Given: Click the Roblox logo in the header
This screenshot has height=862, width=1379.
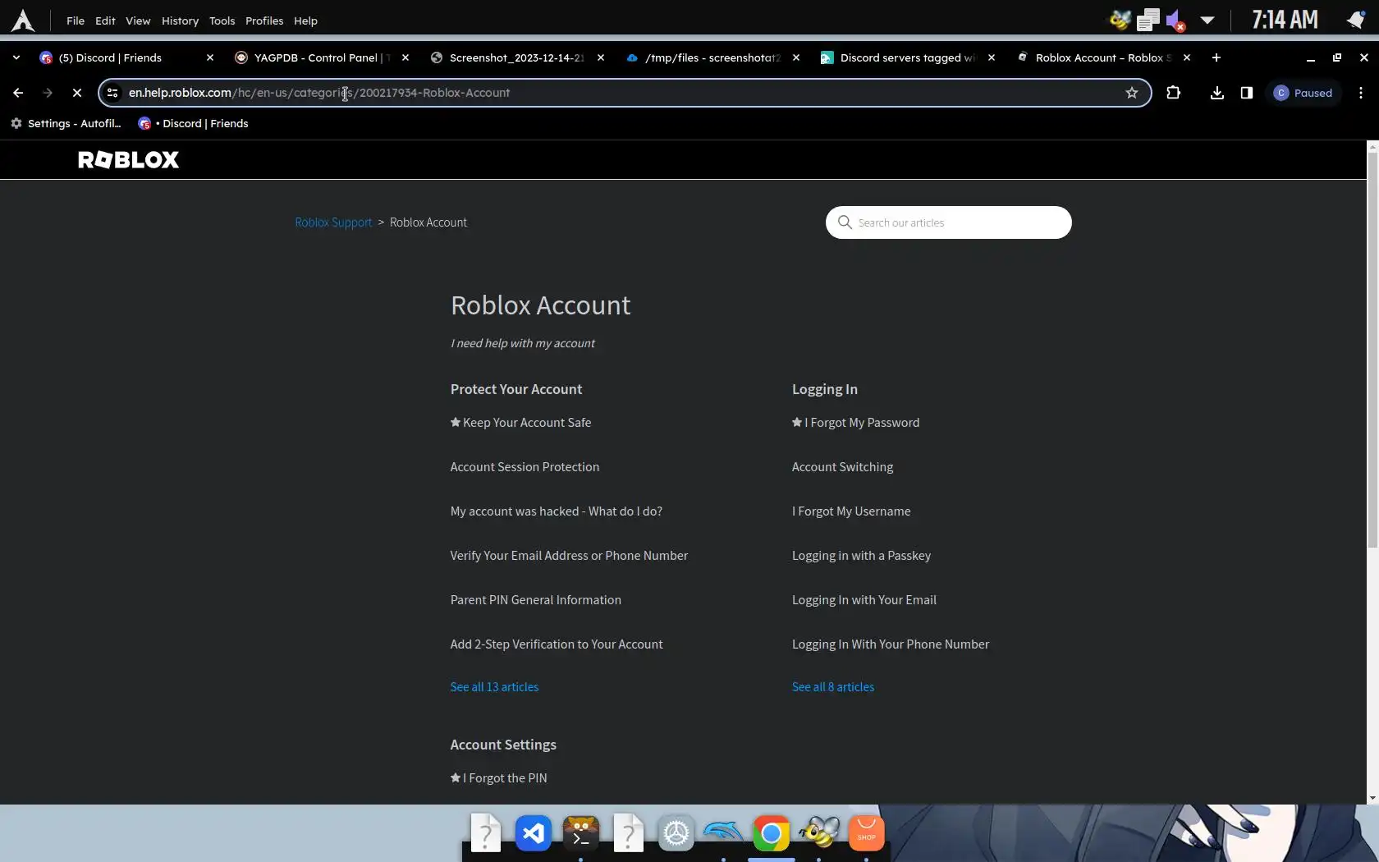Looking at the screenshot, I should coord(128,159).
